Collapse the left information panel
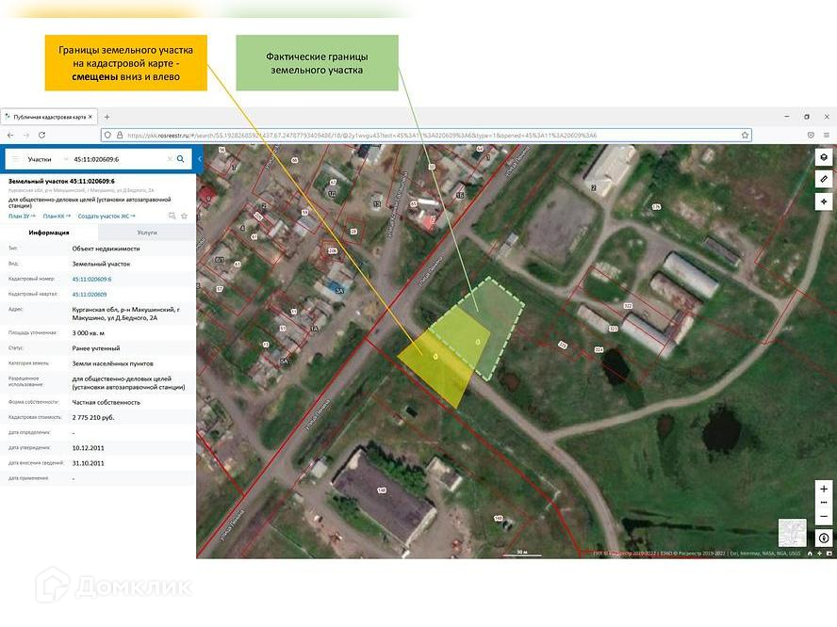 (x=199, y=159)
